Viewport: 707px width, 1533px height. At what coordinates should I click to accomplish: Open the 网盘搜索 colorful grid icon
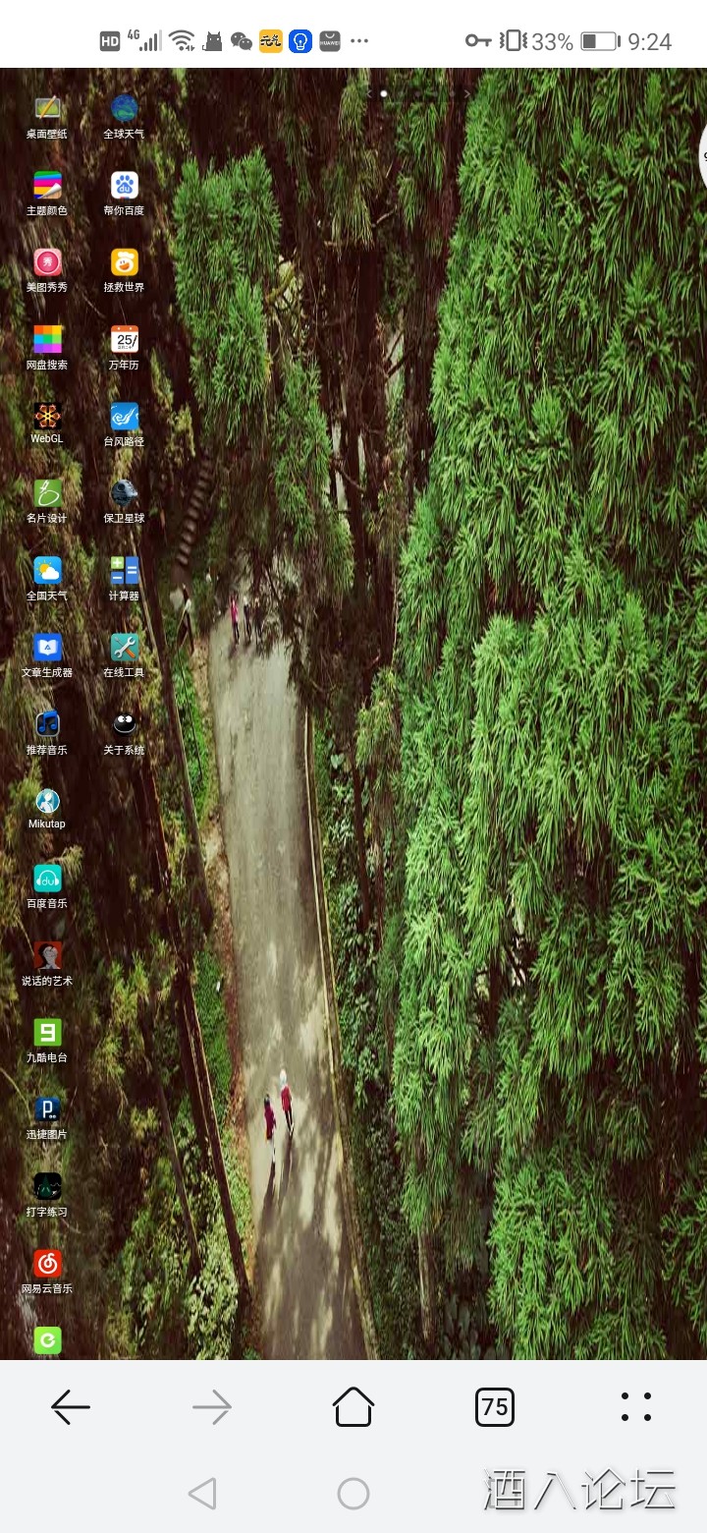click(47, 340)
